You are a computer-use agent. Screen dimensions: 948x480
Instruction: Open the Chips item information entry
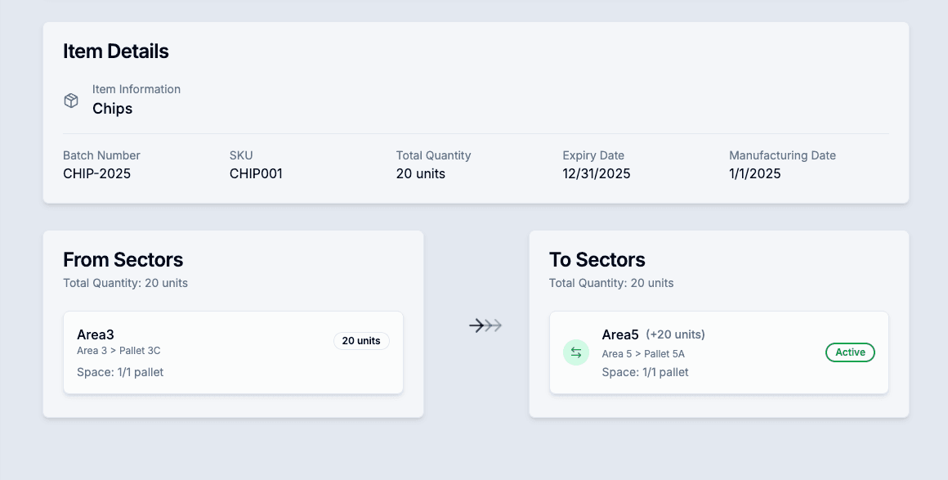112,108
